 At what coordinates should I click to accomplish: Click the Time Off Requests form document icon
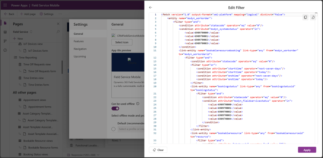click(25, 71)
